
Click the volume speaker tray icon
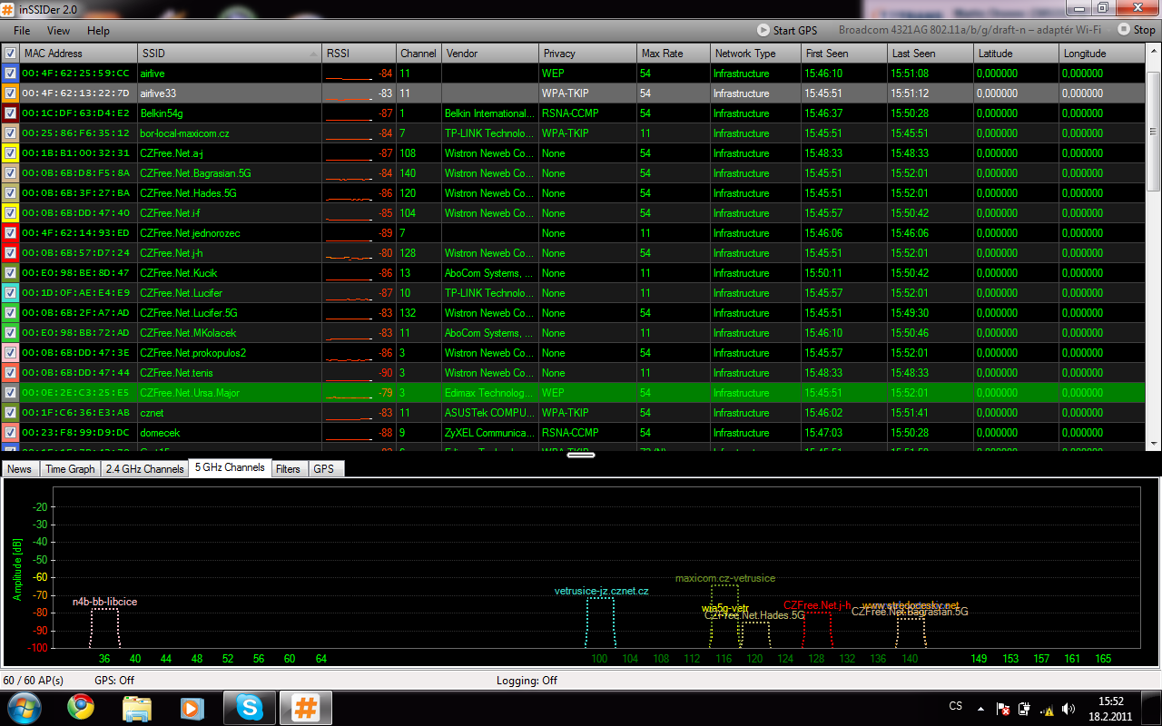pos(1068,709)
